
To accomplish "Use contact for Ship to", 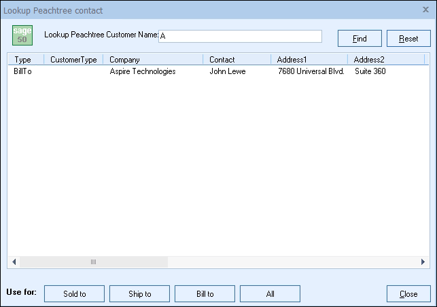I will coord(139,294).
